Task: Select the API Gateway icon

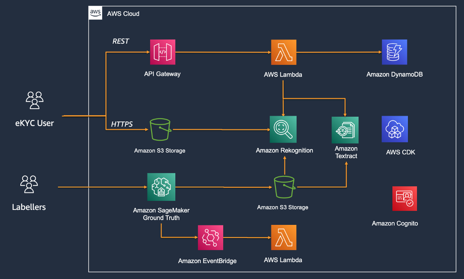Action: tap(163, 52)
